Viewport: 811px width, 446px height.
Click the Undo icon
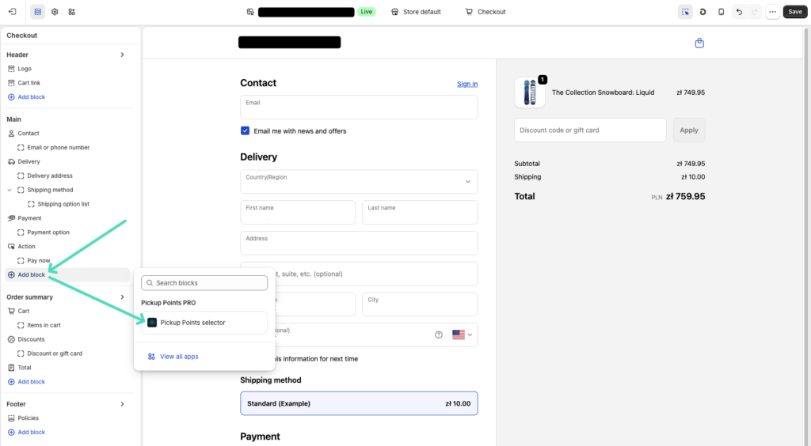[x=739, y=12]
